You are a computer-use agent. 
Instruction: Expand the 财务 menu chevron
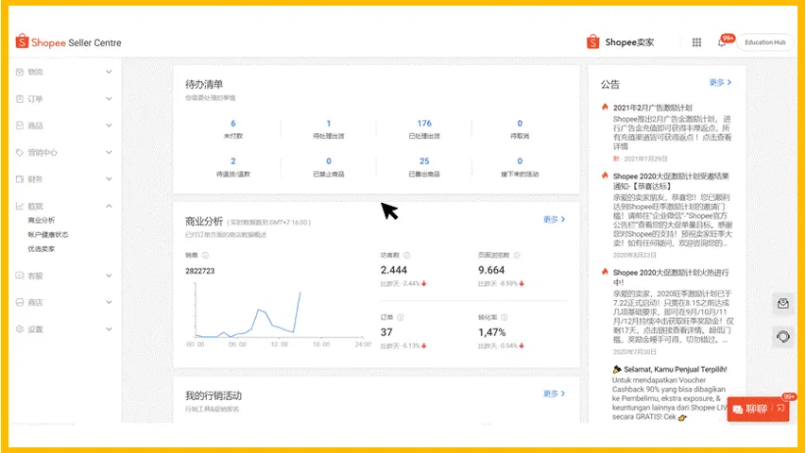(109, 179)
